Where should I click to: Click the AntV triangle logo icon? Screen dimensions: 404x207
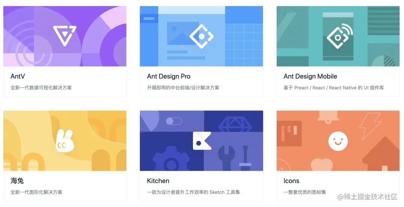[65, 36]
